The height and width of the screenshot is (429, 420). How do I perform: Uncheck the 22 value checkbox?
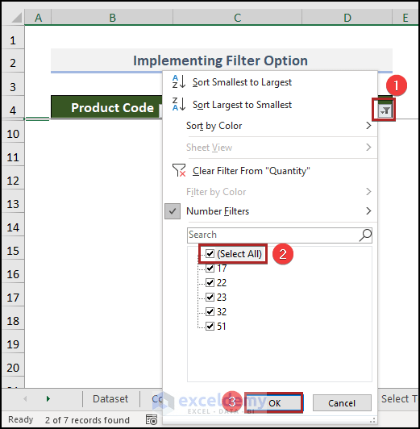[210, 282]
